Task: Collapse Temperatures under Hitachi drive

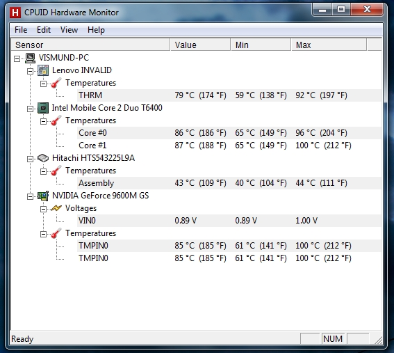Action: (x=44, y=172)
